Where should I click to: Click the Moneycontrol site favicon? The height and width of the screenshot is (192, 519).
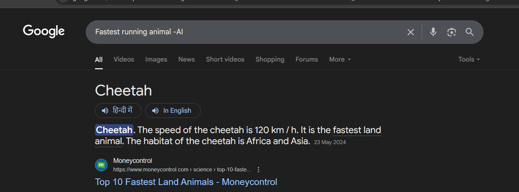(x=101, y=165)
